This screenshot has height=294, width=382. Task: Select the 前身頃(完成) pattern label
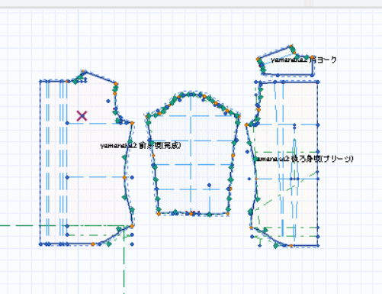pyautogui.click(x=140, y=145)
